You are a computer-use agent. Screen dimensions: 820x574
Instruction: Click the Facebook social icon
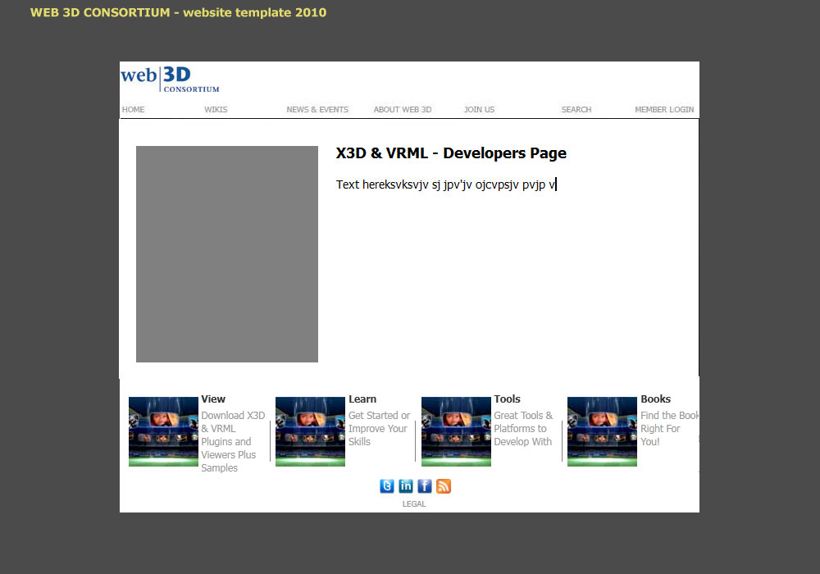pos(424,486)
